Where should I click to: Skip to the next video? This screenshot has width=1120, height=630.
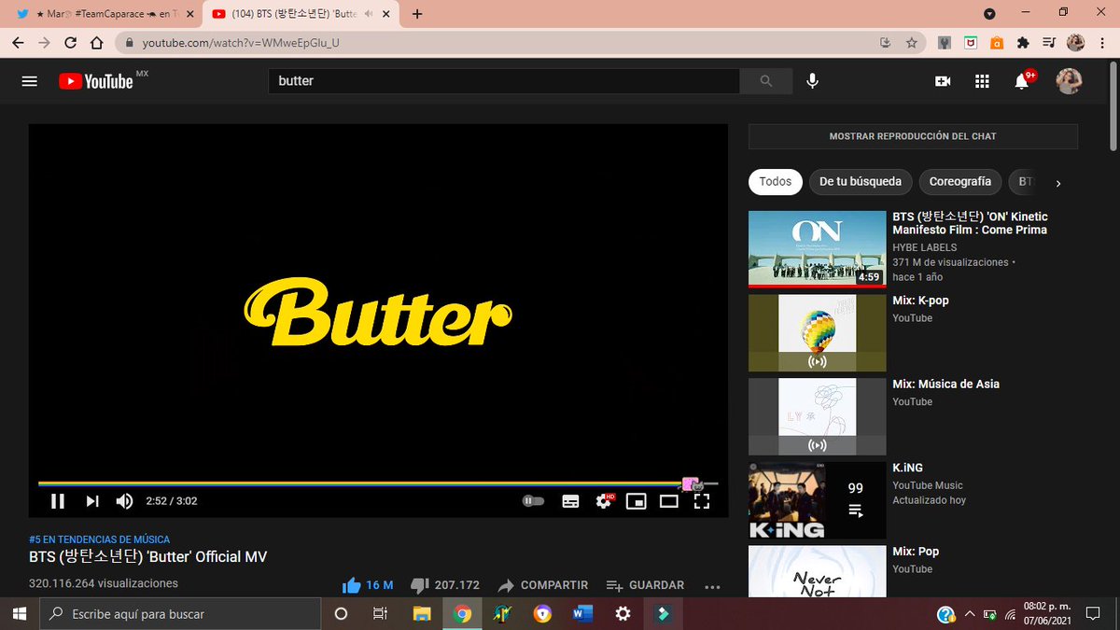pyautogui.click(x=92, y=501)
